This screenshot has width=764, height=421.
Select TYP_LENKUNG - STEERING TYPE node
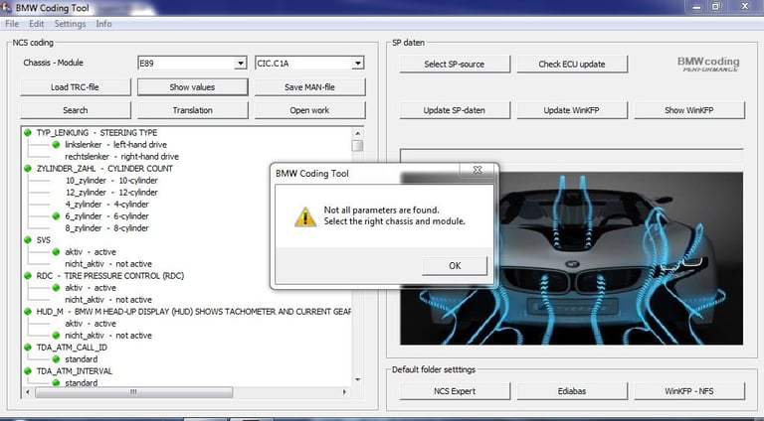point(96,133)
